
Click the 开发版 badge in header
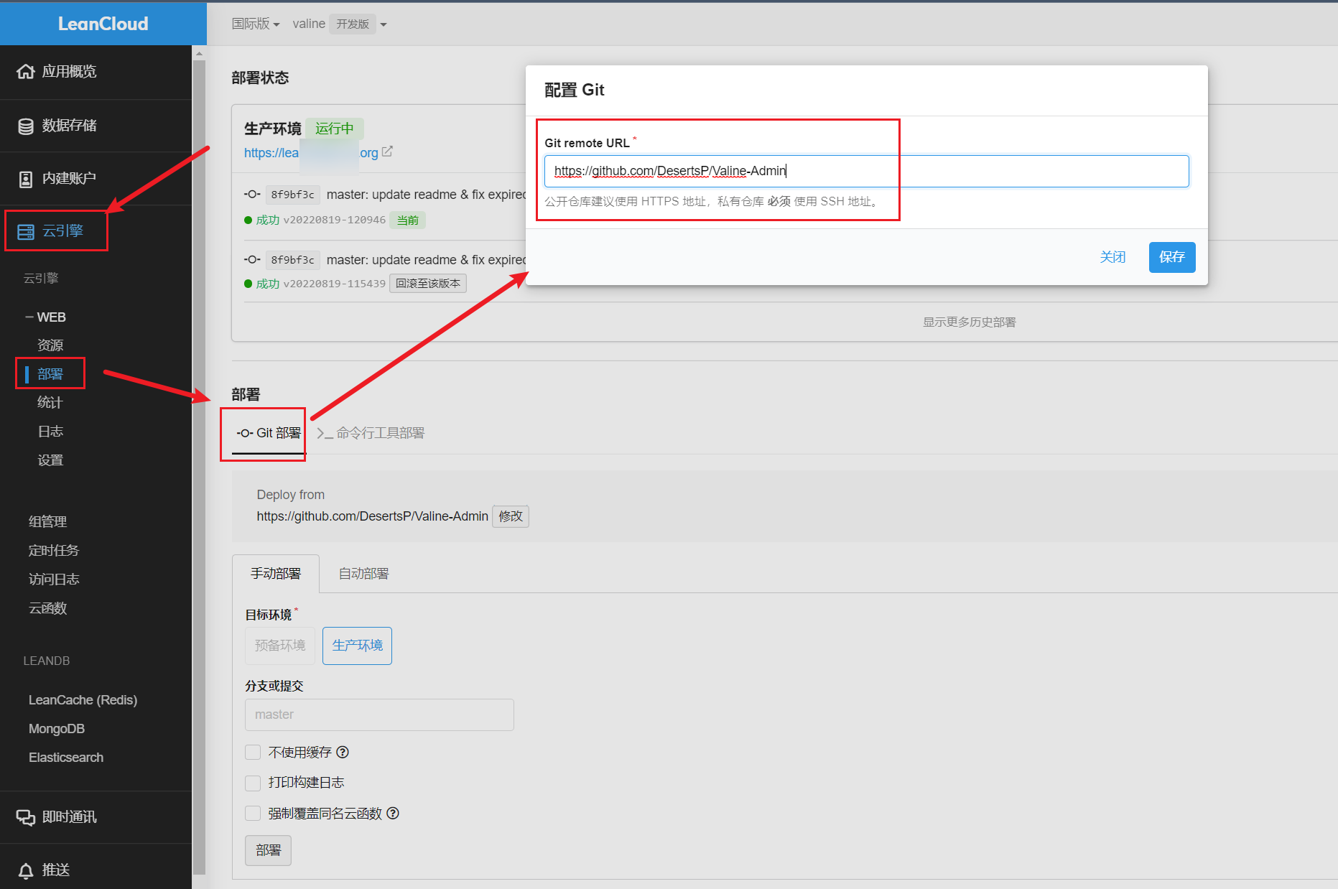tap(353, 24)
